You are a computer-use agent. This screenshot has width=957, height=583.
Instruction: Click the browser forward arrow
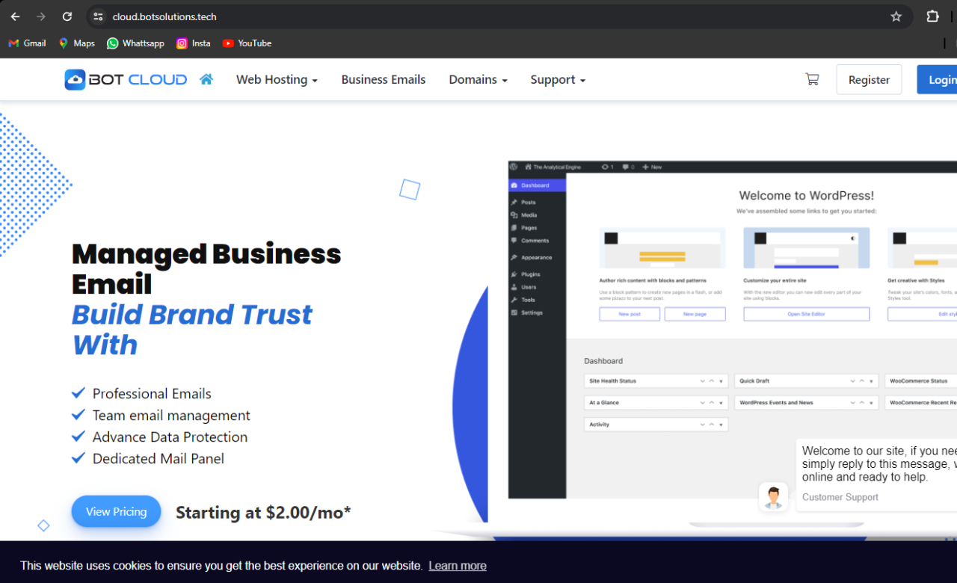(41, 16)
